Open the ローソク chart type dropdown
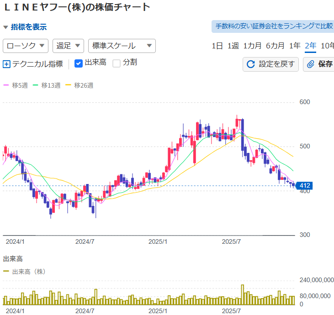 26,46
